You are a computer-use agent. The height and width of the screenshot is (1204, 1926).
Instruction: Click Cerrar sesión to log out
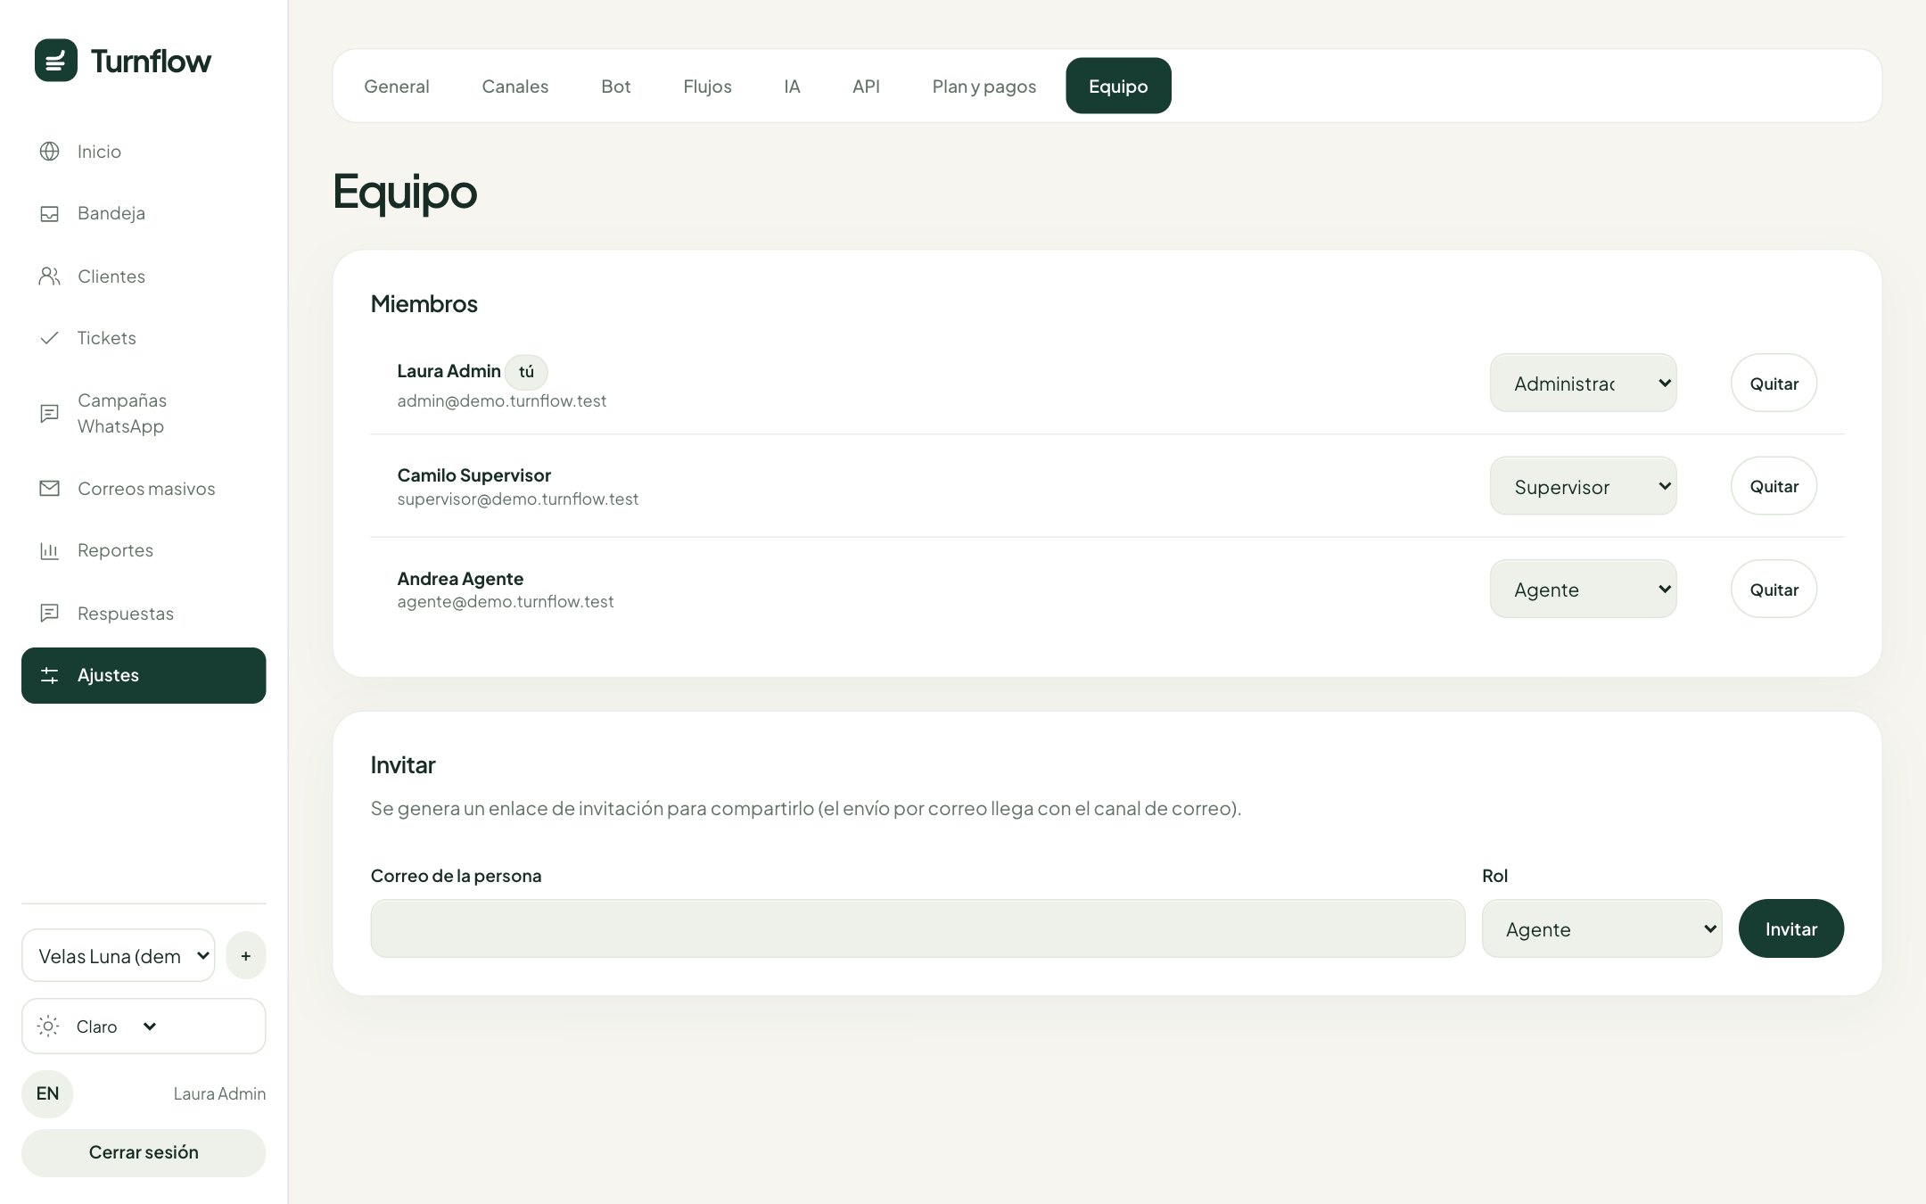coord(144,1152)
